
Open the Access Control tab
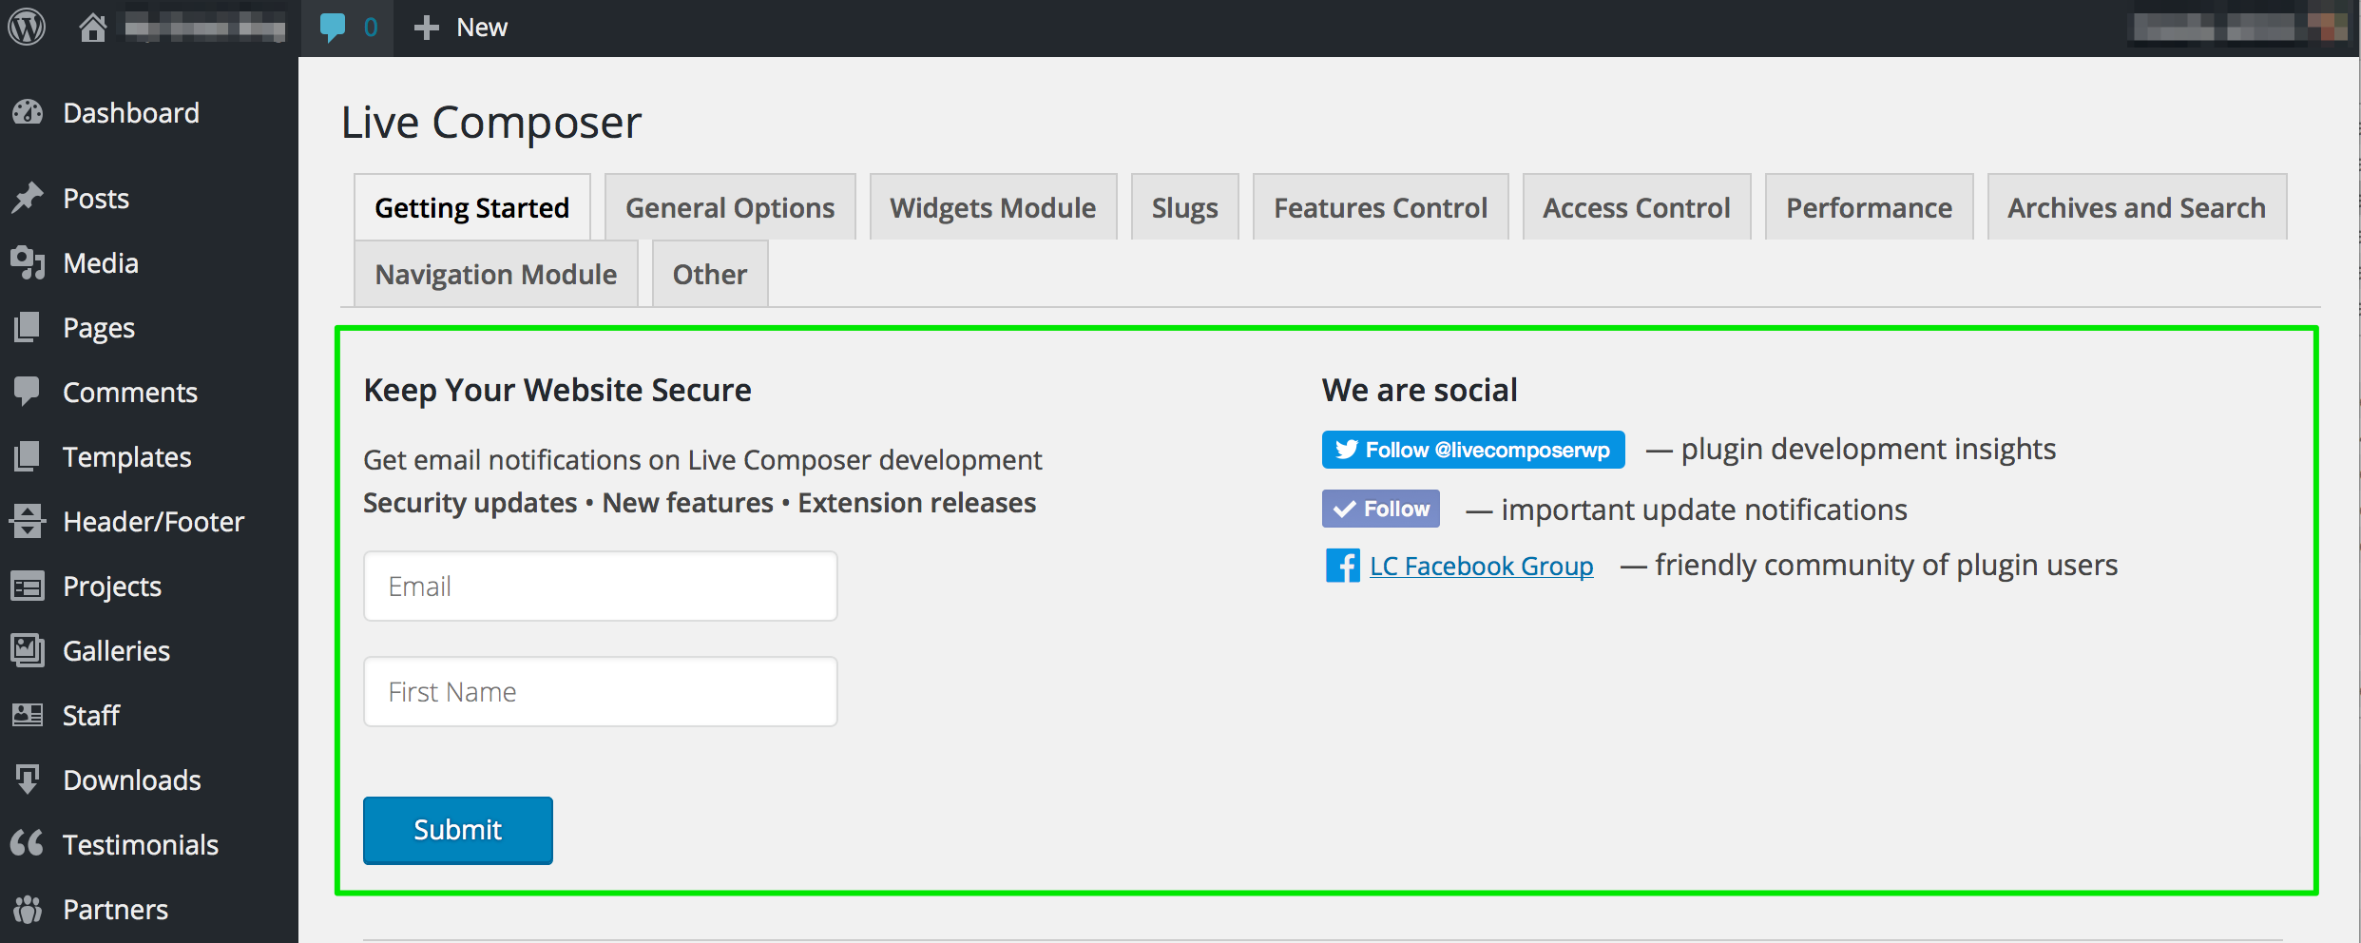1637,207
